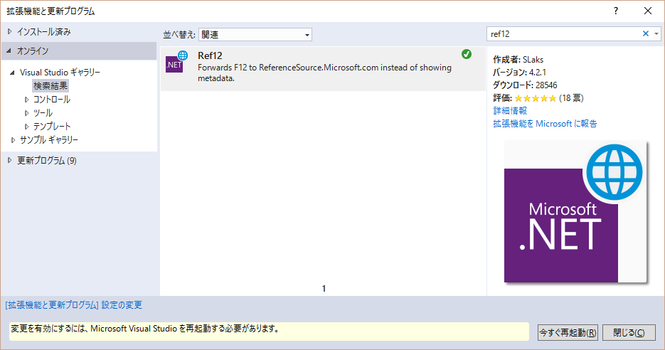Expand the サンプル ギャラリー node
The height and width of the screenshot is (350, 665).
point(13,140)
